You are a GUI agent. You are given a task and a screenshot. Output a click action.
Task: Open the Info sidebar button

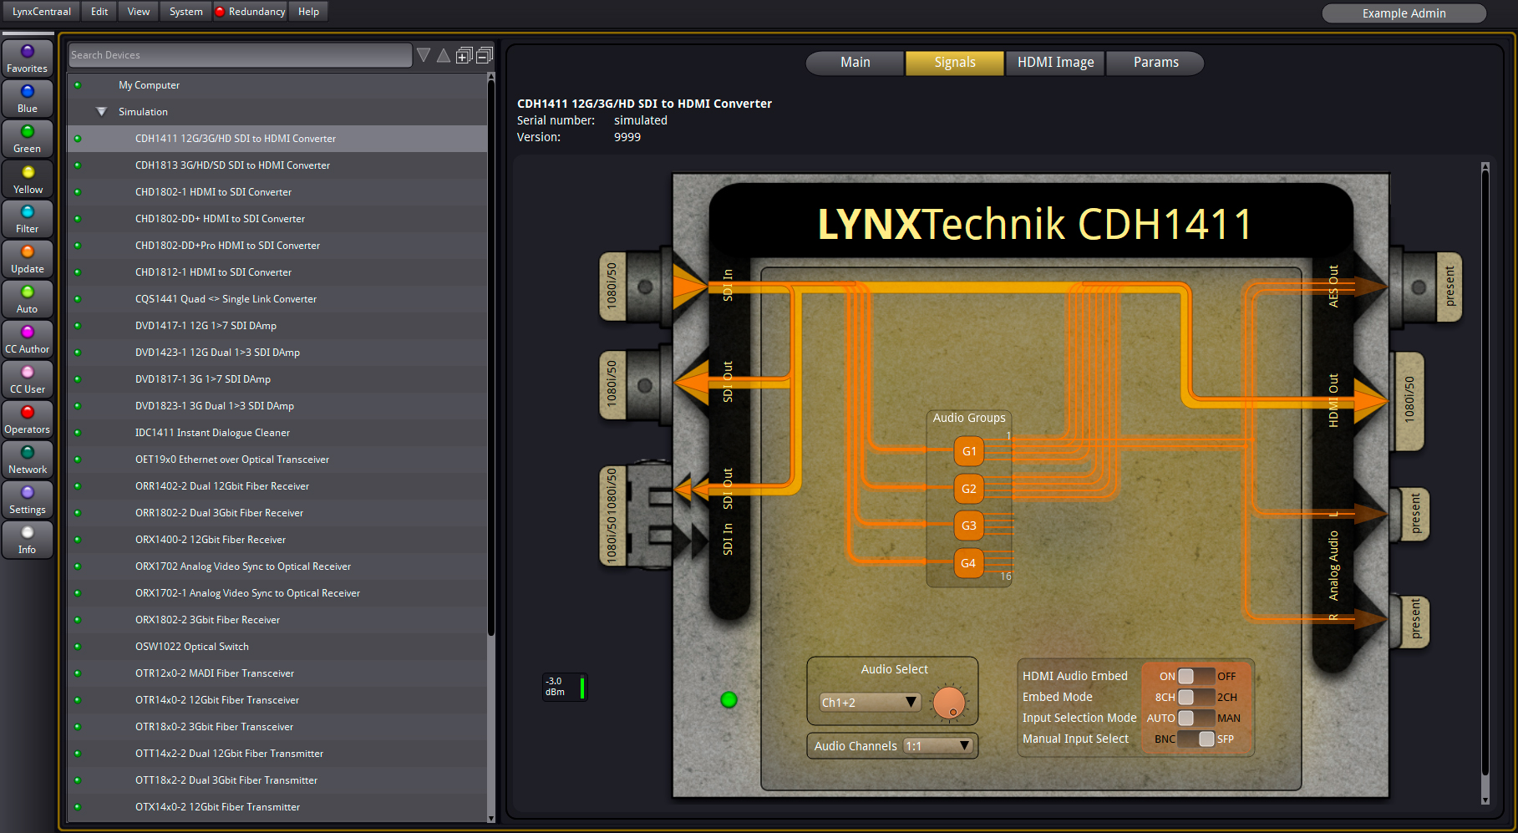coord(28,540)
